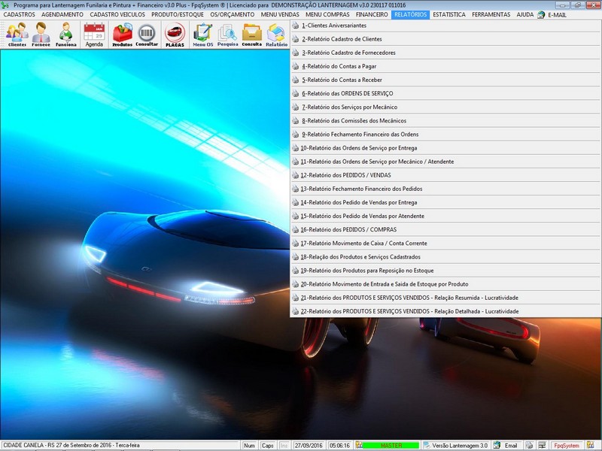Click the Relatório printer toolbar icon

click(x=276, y=34)
